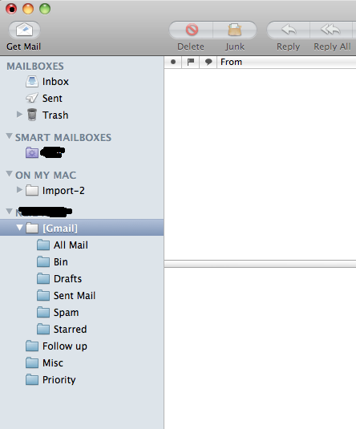
Task: Open the Bin text row
Action: 61,262
